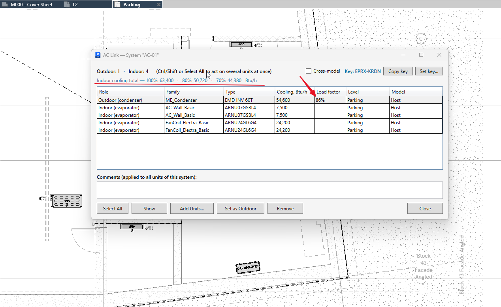Click the Indoor cooling total summary line
501x307 pixels.
(177, 80)
